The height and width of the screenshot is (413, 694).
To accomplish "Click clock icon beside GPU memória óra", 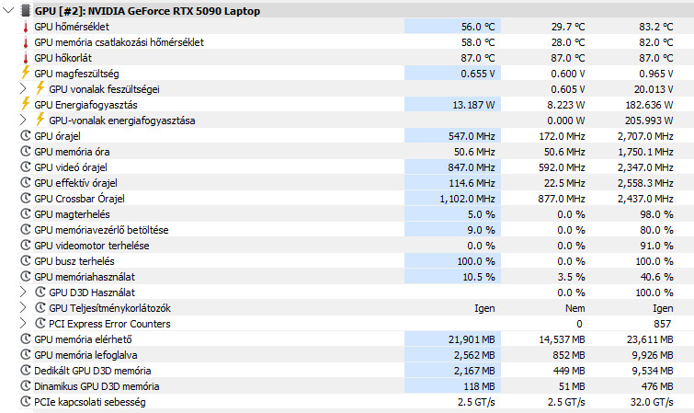I will [x=26, y=151].
